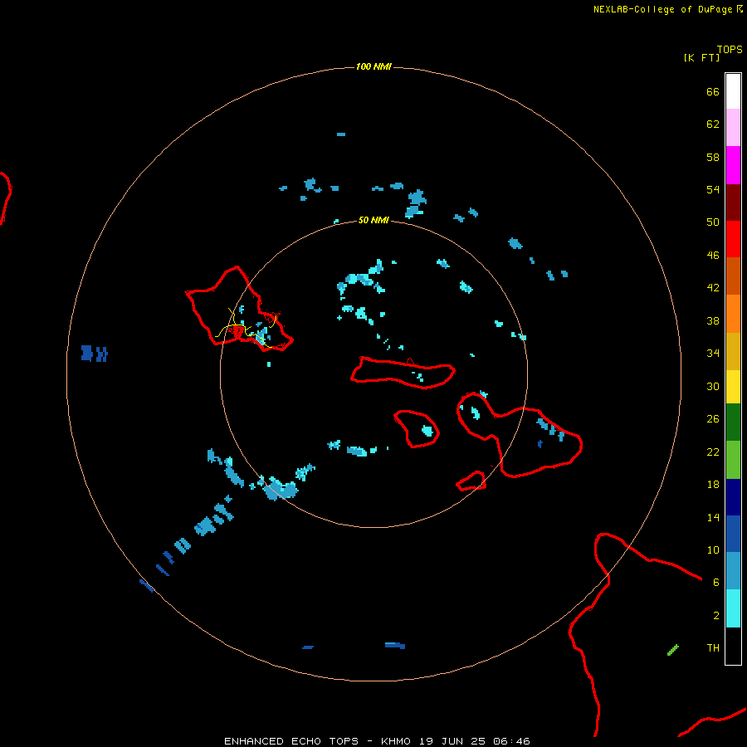Click the 6 scale value in legend
This screenshot has height=747, width=747.
point(716,583)
